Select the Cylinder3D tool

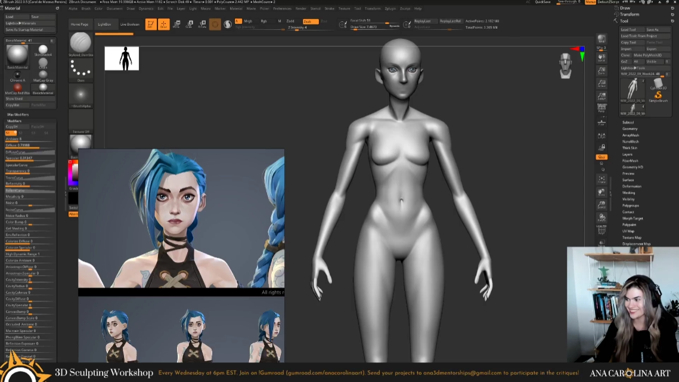658,84
